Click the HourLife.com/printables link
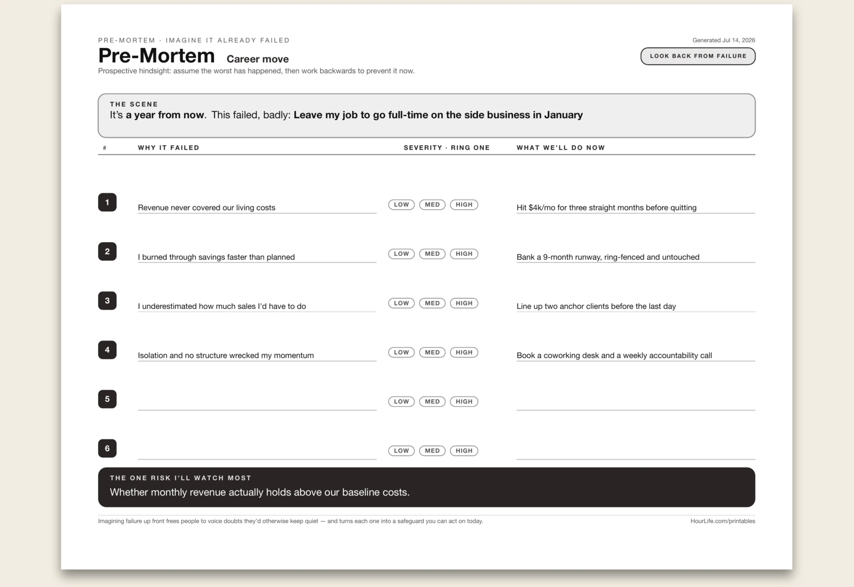 (723, 521)
